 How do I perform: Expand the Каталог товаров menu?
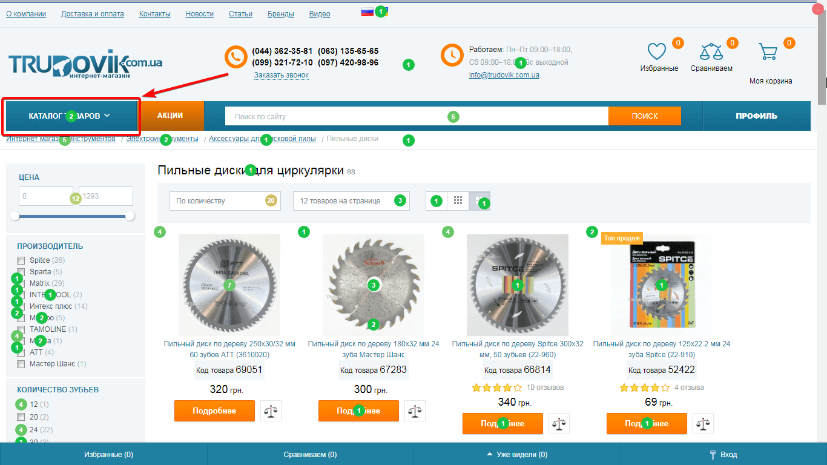[x=71, y=116]
